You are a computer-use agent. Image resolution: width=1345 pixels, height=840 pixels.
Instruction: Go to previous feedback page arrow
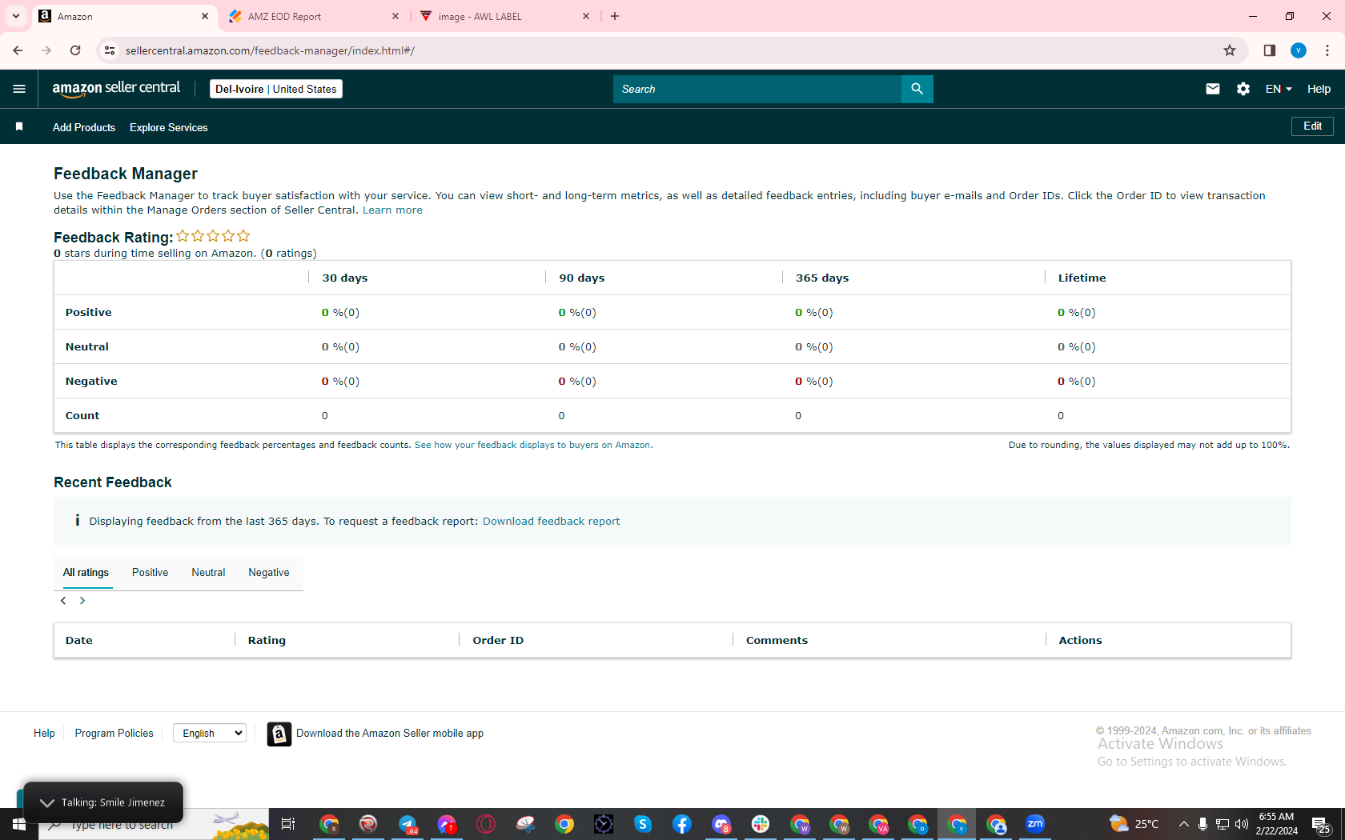click(63, 601)
